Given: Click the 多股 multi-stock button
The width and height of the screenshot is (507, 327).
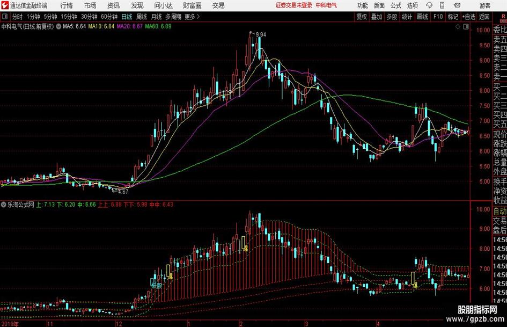Looking at the screenshot, I should pyautogui.click(x=392, y=17).
